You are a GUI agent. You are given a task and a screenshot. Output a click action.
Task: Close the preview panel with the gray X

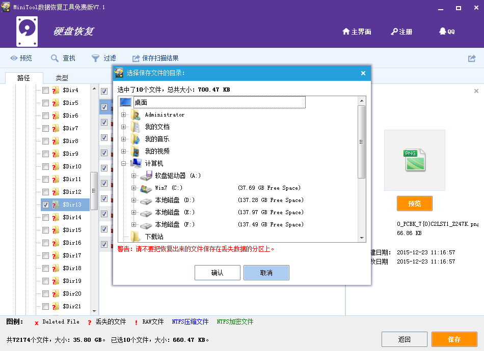(476, 91)
